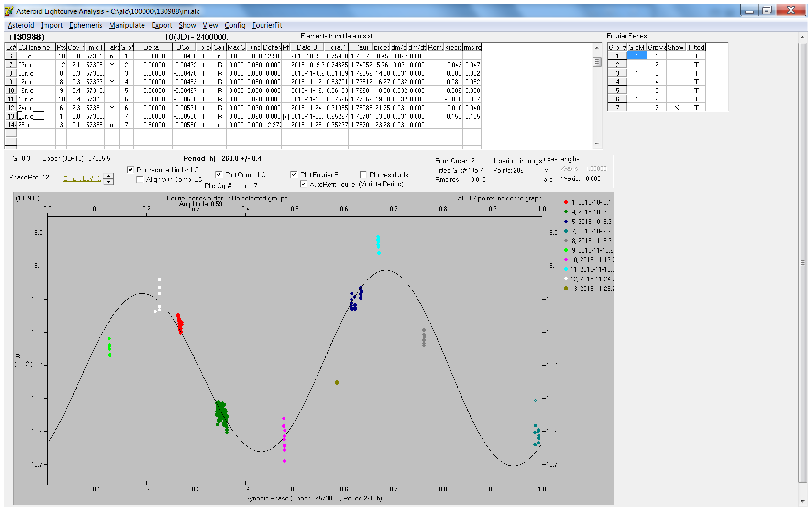Click the application icon in title bar
The height and width of the screenshot is (511, 812).
point(9,11)
